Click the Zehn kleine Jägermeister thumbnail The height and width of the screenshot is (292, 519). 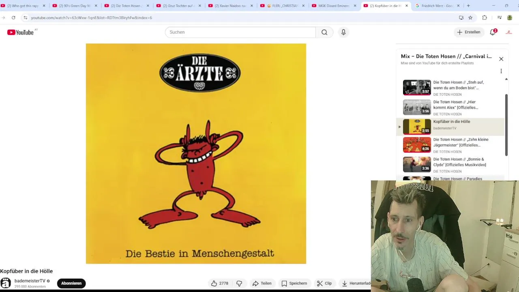(x=417, y=145)
